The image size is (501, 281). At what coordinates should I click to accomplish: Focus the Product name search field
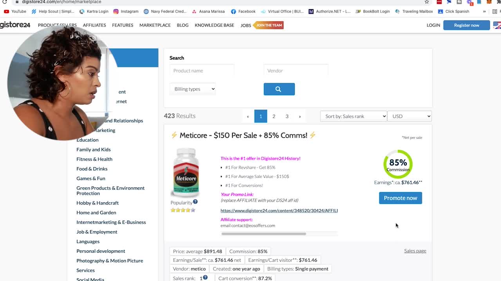202,71
